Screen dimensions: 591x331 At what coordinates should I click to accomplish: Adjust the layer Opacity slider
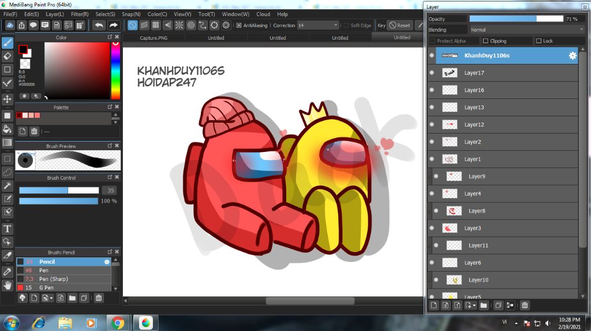point(516,19)
